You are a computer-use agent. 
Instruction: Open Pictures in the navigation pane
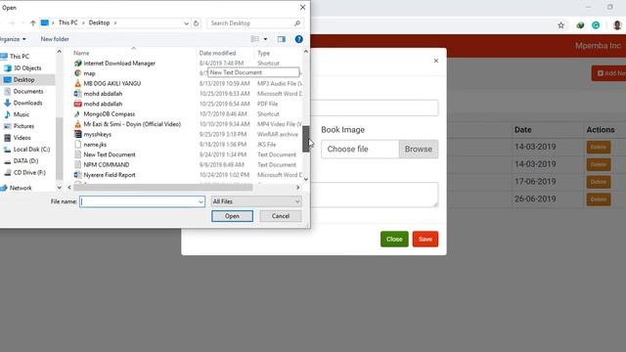click(23, 126)
